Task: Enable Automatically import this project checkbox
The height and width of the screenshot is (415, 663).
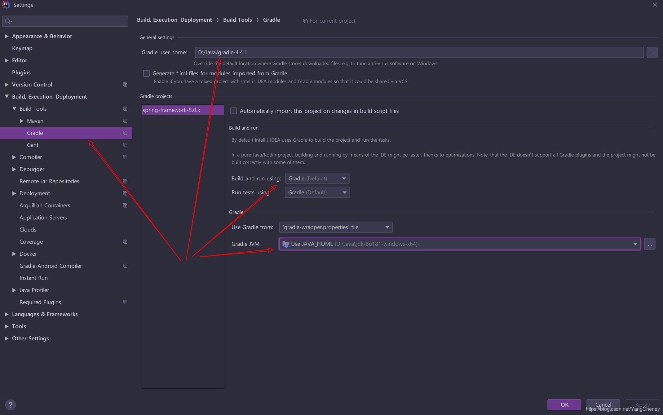Action: point(234,111)
